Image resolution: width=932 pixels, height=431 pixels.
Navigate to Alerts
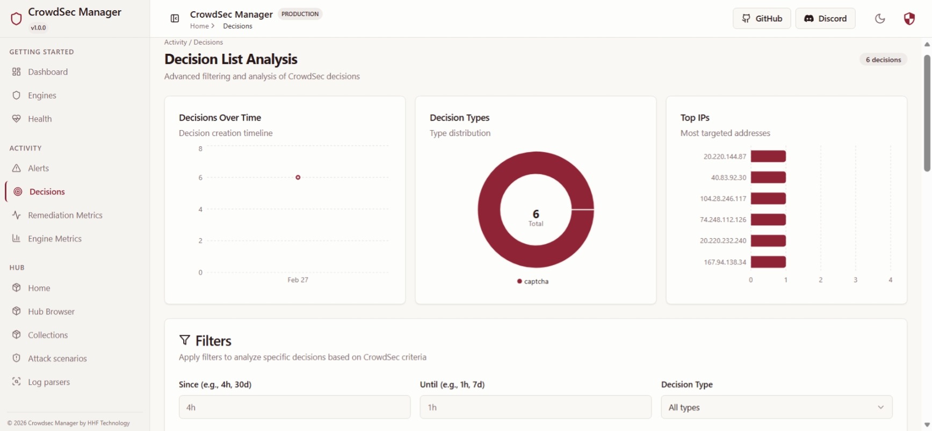[38, 168]
